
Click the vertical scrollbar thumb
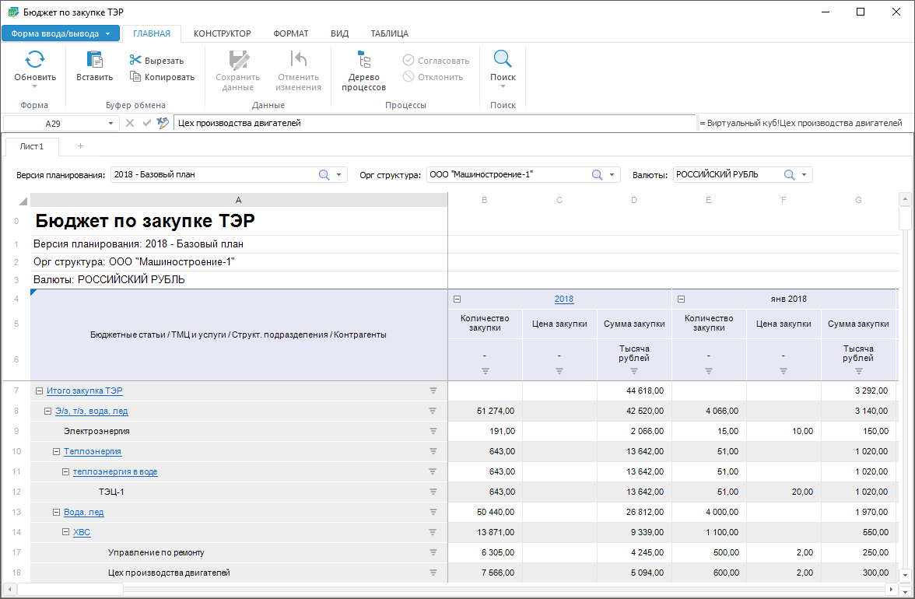[904, 219]
